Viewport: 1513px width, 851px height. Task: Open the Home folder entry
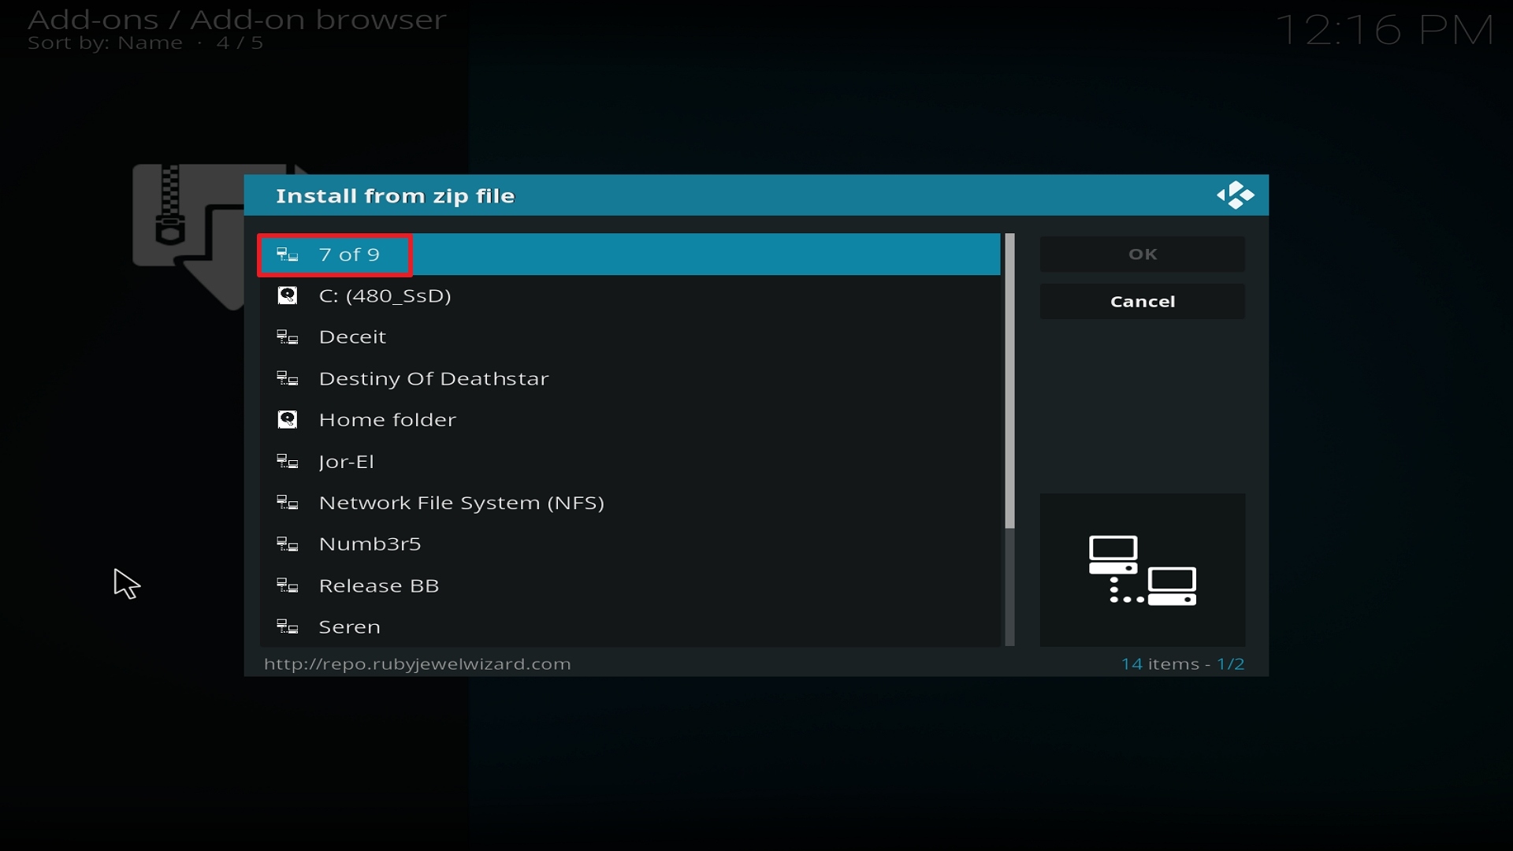tap(630, 420)
